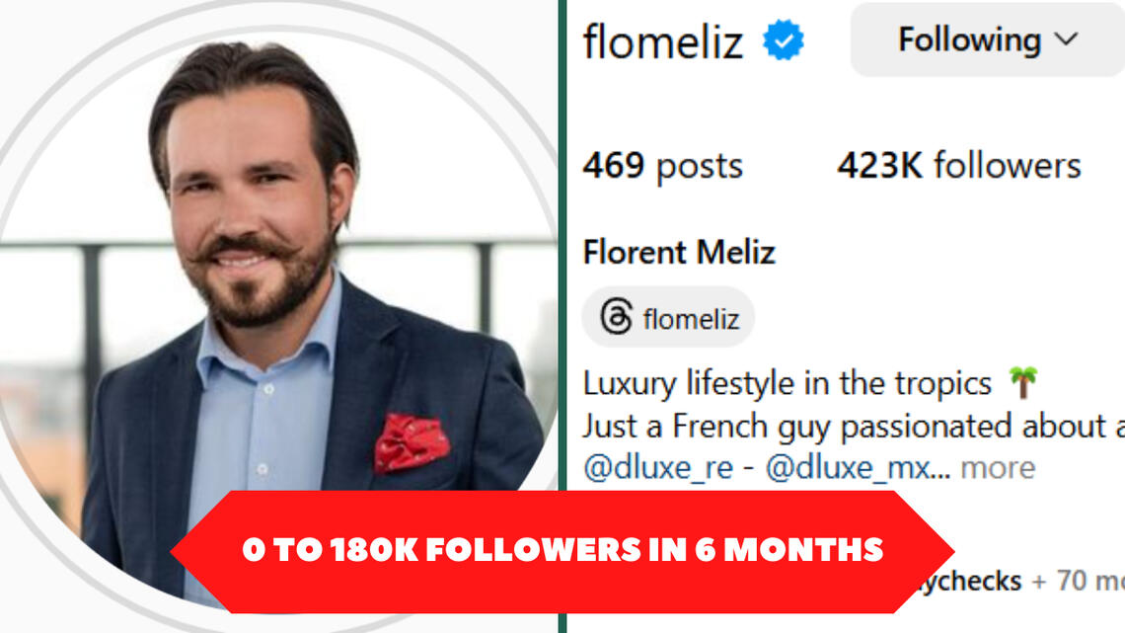
Task: Click the chevron arrow beside Following
Action: 1066,40
